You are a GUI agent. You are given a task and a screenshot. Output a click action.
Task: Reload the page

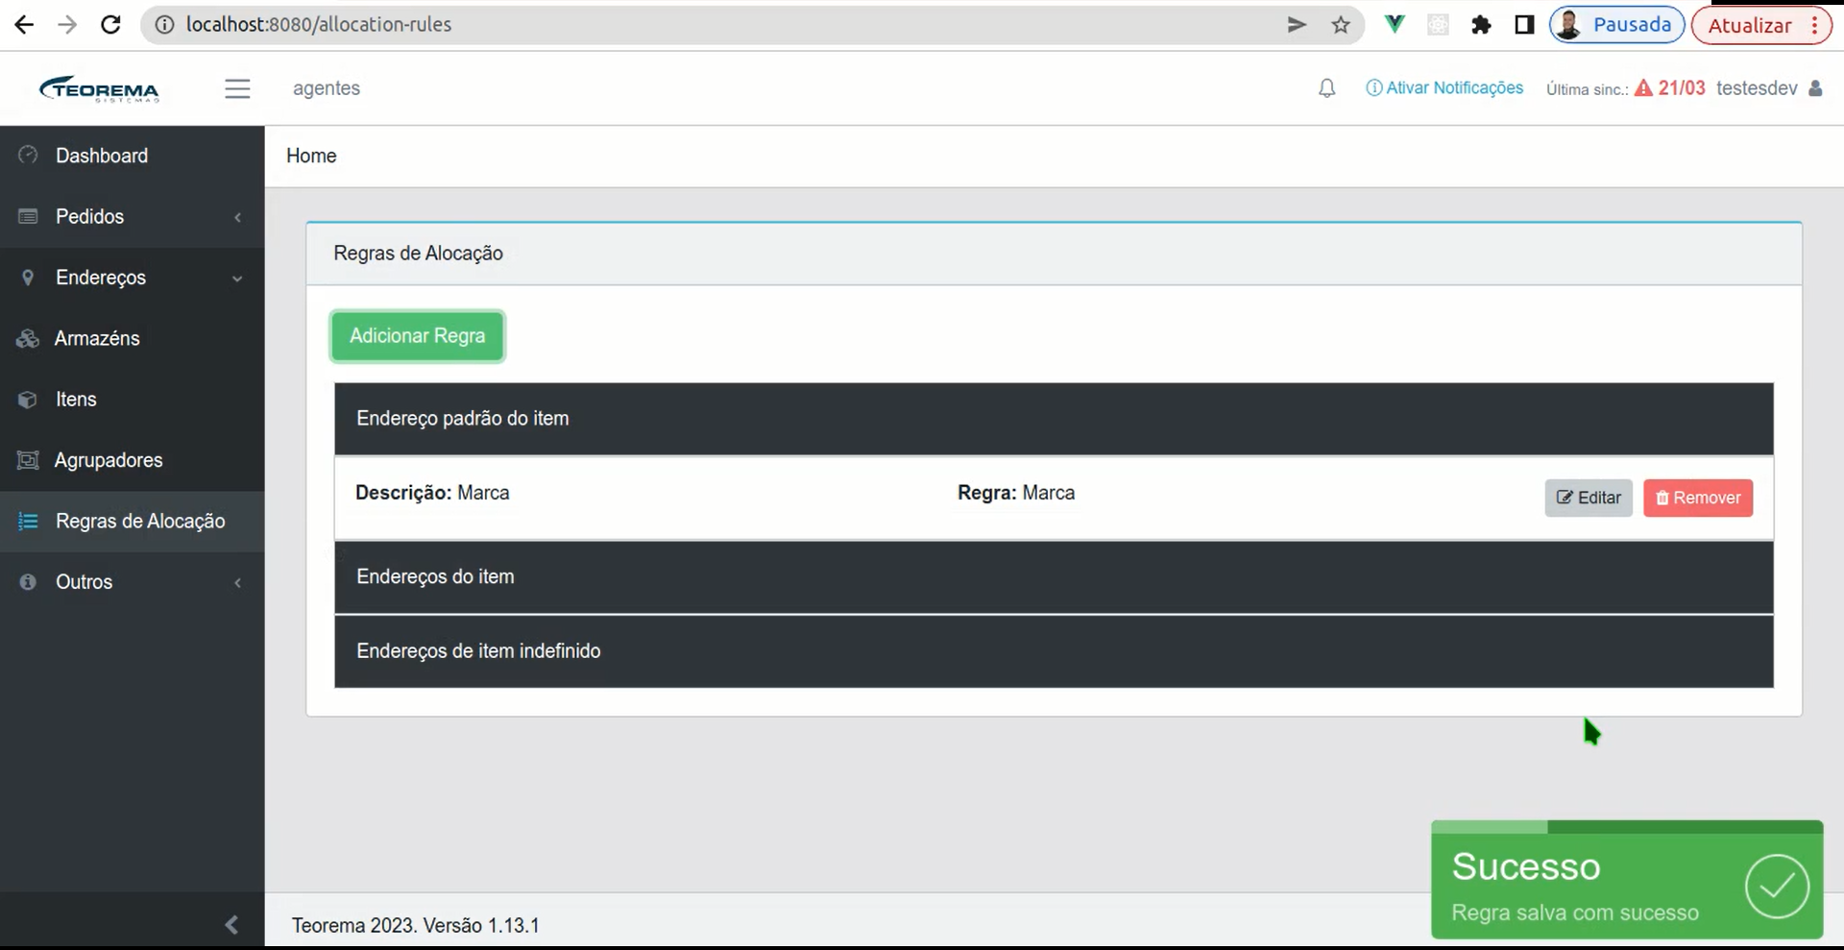[110, 25]
